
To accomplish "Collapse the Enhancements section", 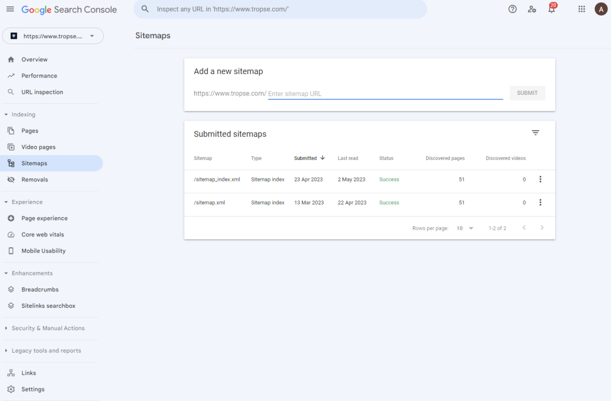I will tap(6, 273).
